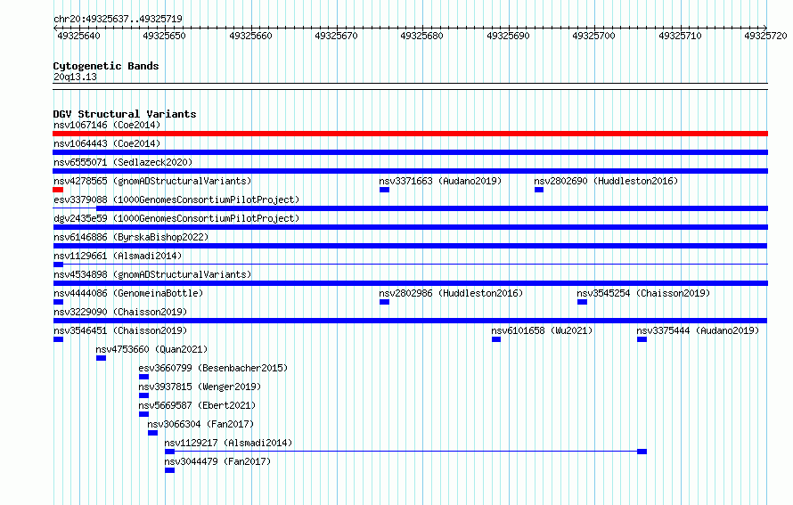This screenshot has height=505, width=793.
Task: Click the blue block under nsv3937815
Action: (x=143, y=395)
